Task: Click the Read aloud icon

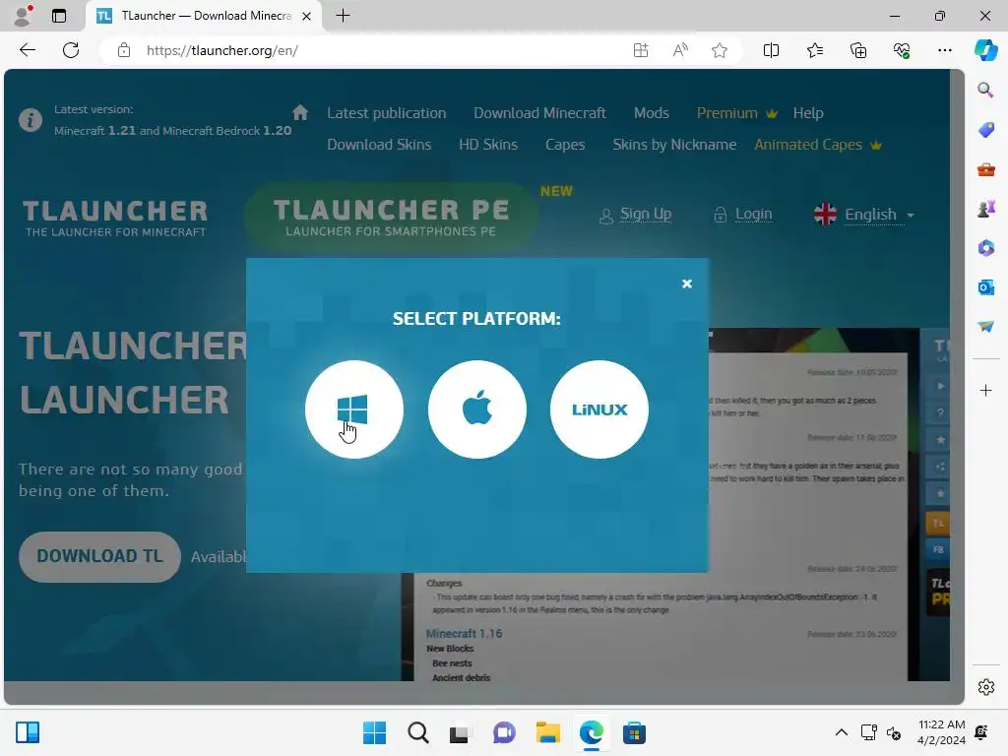Action: tap(680, 50)
